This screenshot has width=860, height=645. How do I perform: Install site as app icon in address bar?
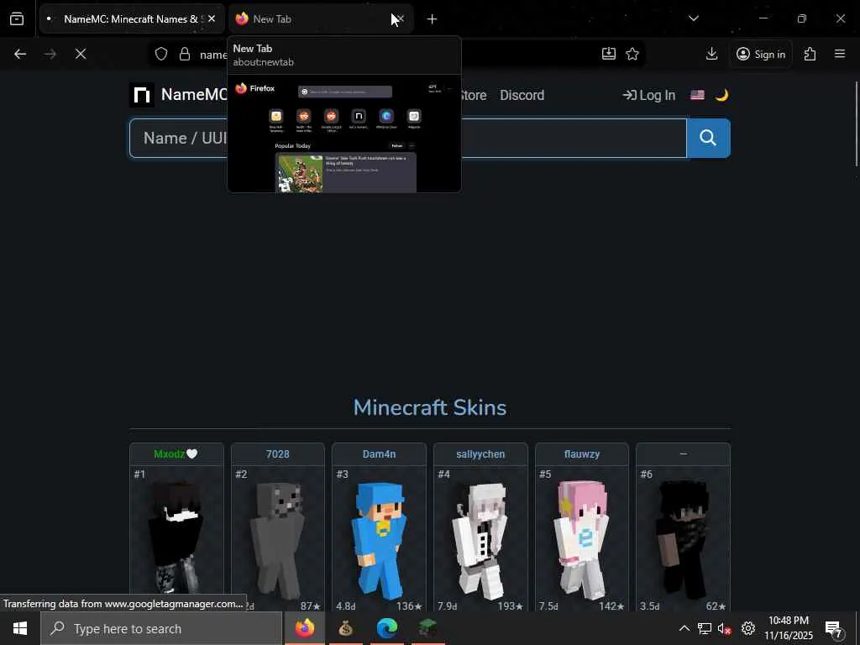pos(609,54)
